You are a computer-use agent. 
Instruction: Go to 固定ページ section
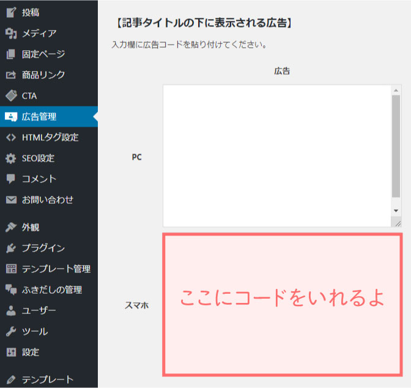click(x=49, y=54)
